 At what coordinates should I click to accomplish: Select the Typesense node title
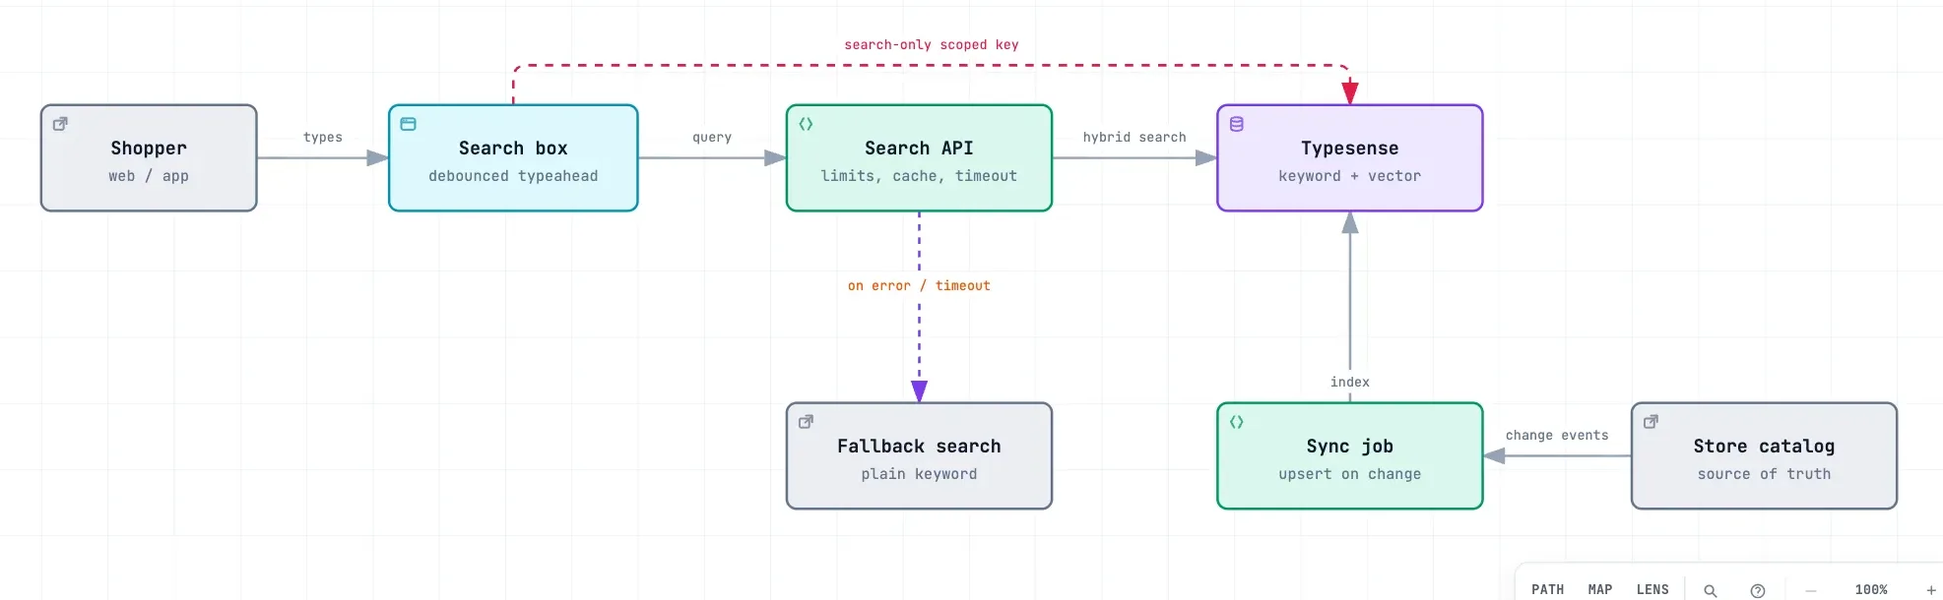point(1350,149)
